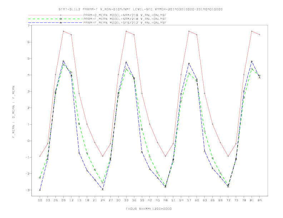
Task: Click the x-axis tick label 27
Action: click(110, 200)
